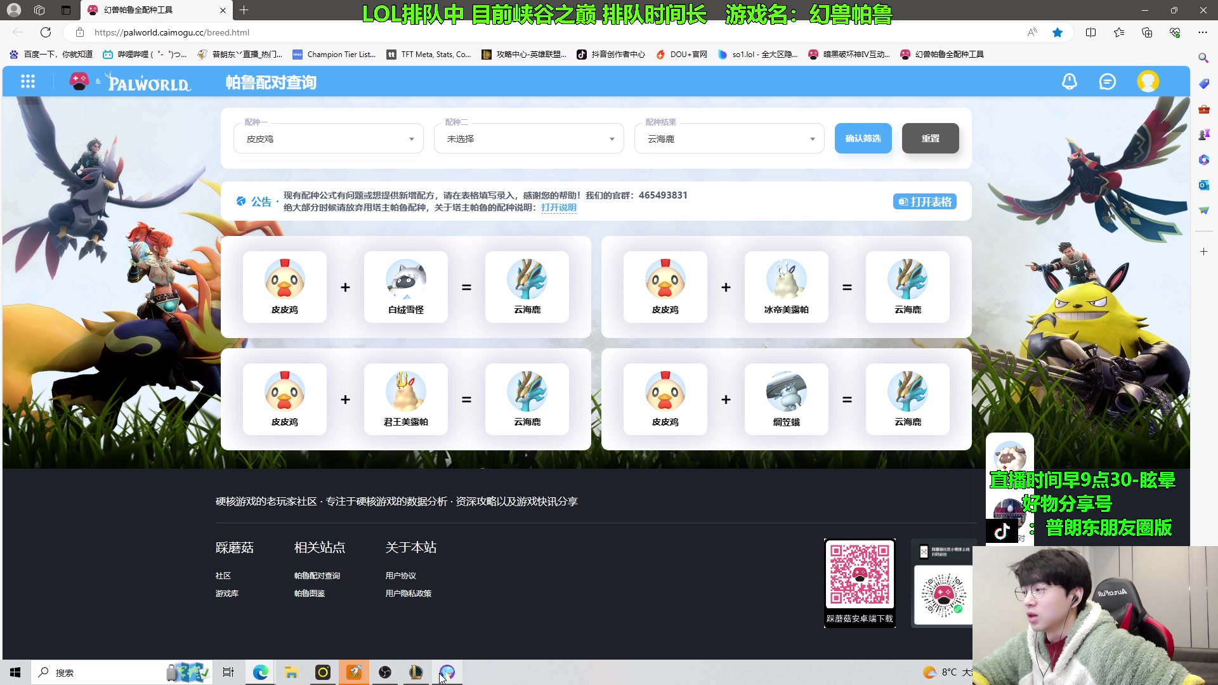
Task: Open the 社区 footer link
Action: 223,576
